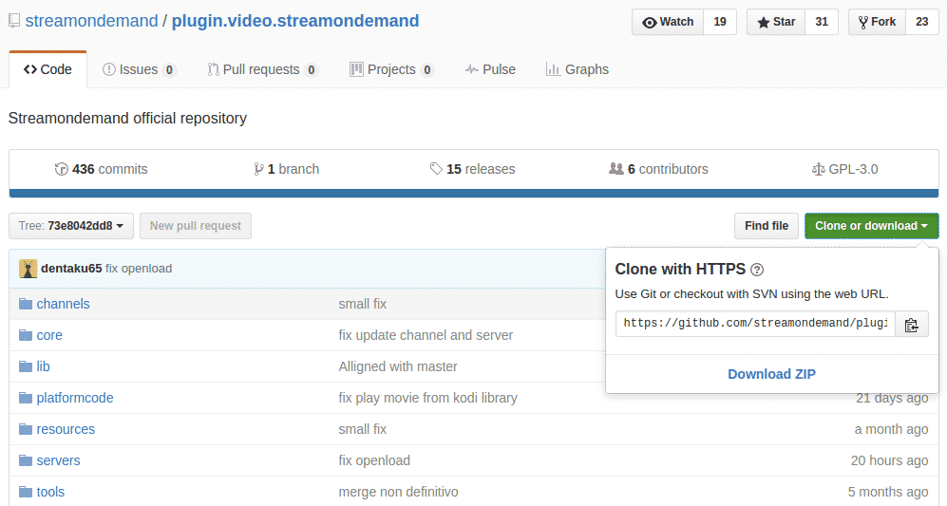The height and width of the screenshot is (506, 947).
Task: Click the releases tag icon
Action: (x=436, y=169)
